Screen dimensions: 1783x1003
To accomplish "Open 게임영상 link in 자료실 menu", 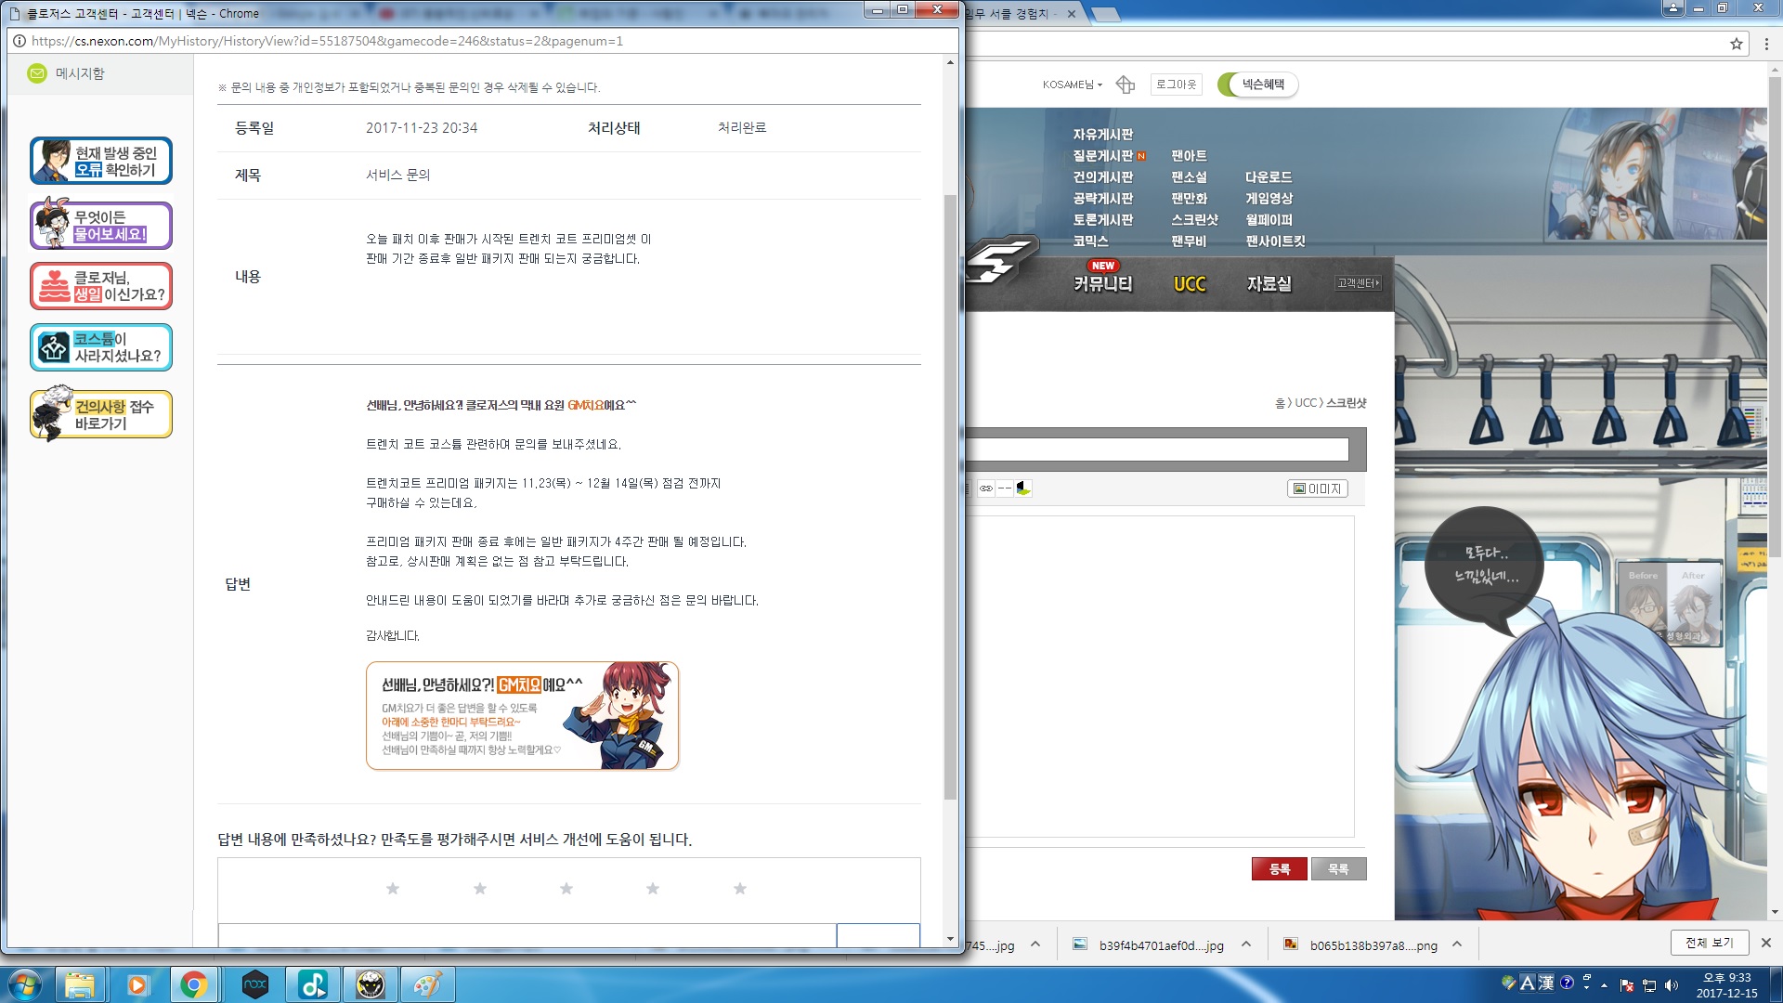I will coord(1269,199).
